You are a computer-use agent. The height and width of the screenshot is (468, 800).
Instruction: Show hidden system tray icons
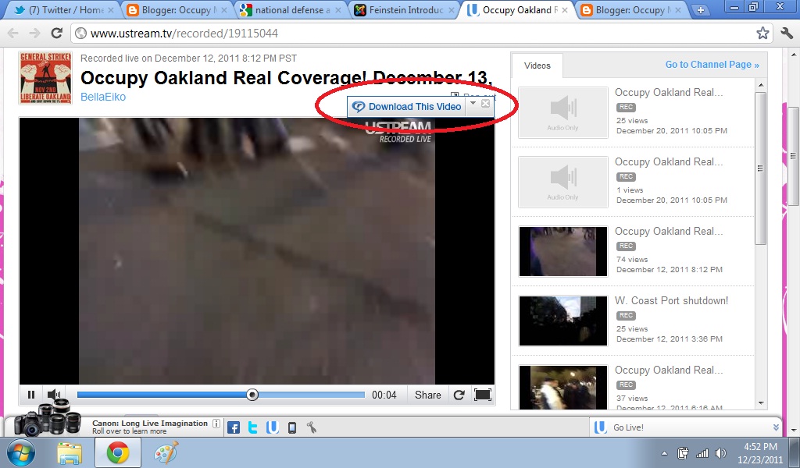pyautogui.click(x=664, y=452)
